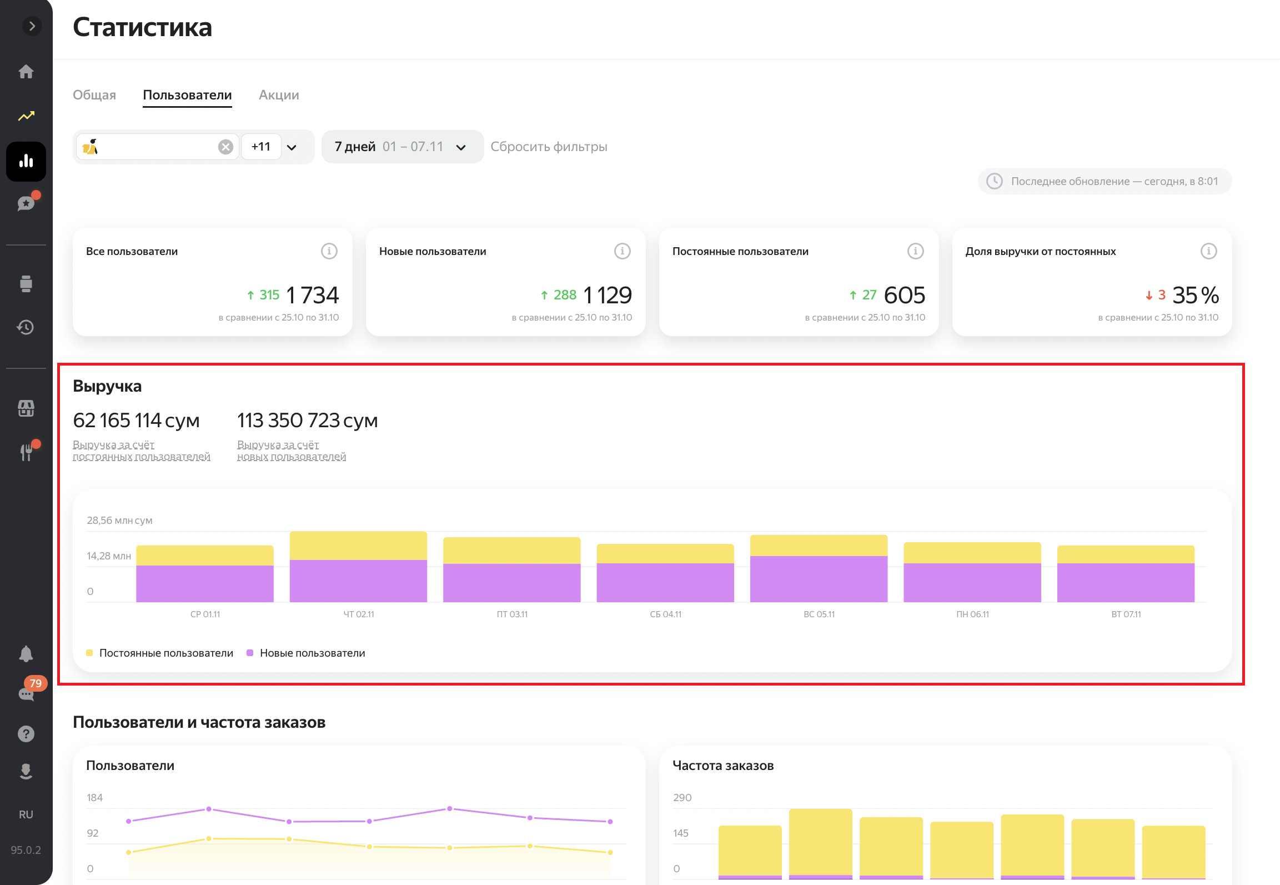Image resolution: width=1280 pixels, height=885 pixels.
Task: Clear the selected restaurant filter chip
Action: (225, 147)
